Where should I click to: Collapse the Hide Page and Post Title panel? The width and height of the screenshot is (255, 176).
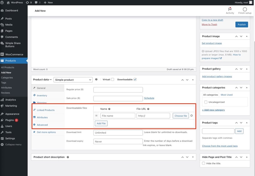point(247,157)
